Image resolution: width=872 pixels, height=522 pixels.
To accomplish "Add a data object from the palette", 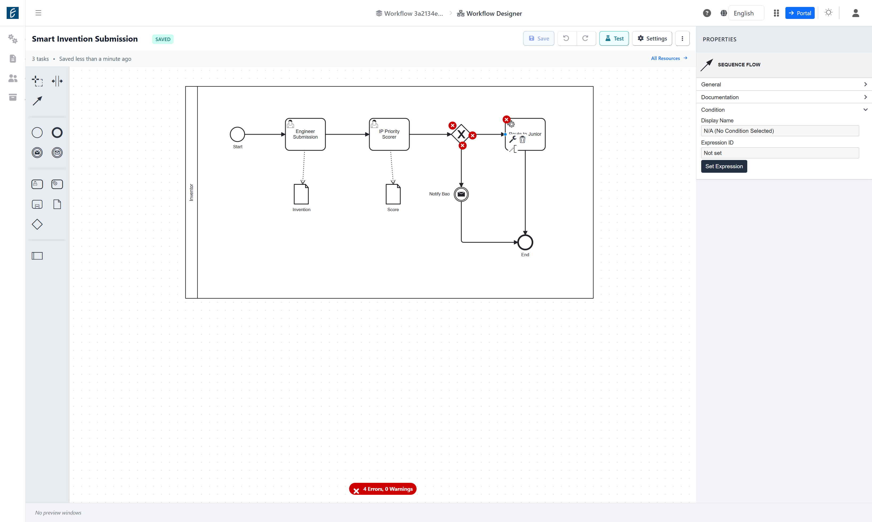I will pyautogui.click(x=57, y=204).
